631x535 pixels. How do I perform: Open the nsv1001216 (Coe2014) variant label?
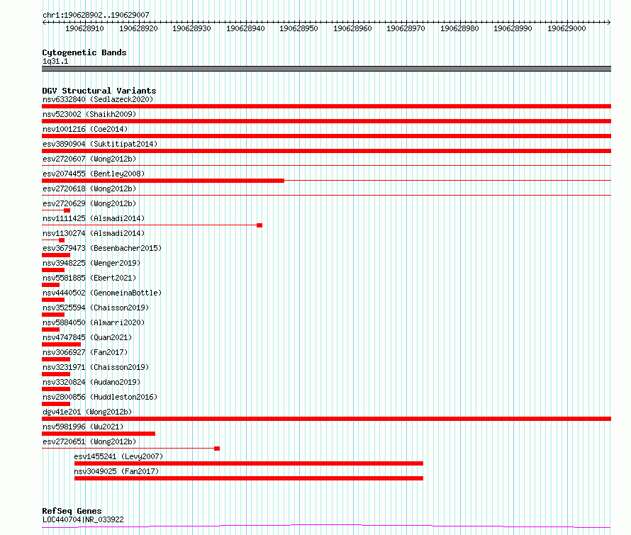click(85, 129)
